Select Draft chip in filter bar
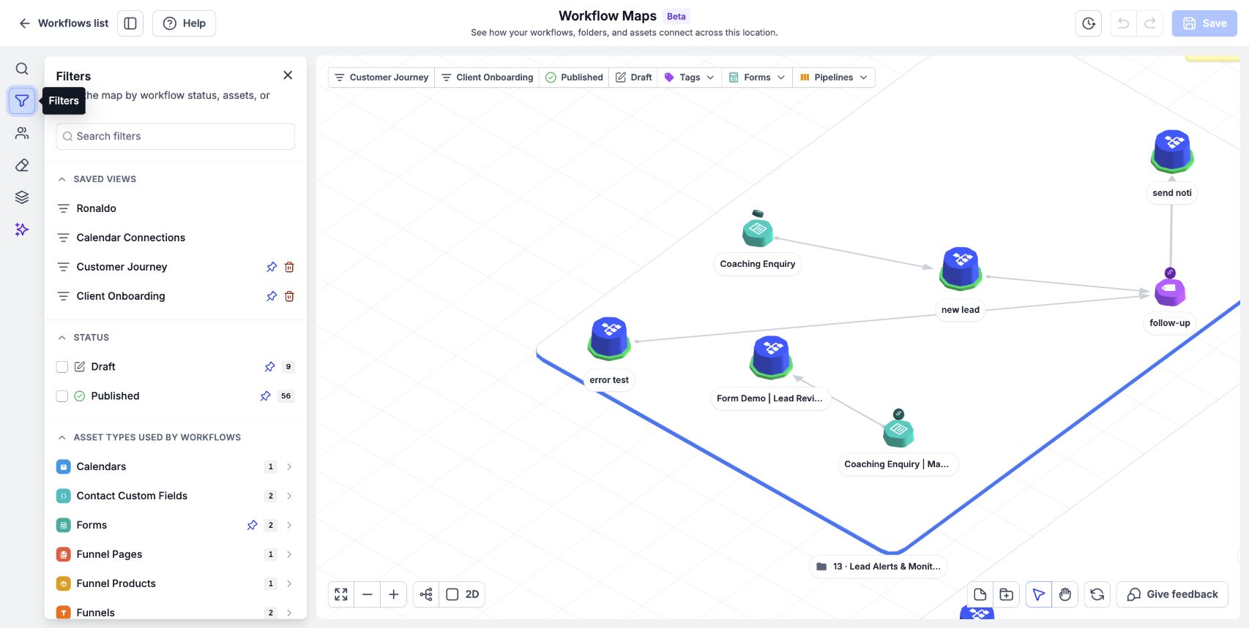This screenshot has width=1249, height=628. (634, 77)
